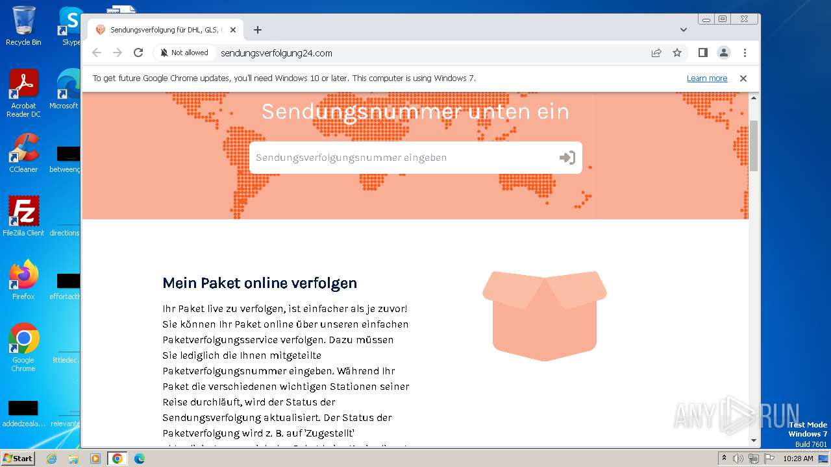Open Skype desktop shortcut

[70, 26]
